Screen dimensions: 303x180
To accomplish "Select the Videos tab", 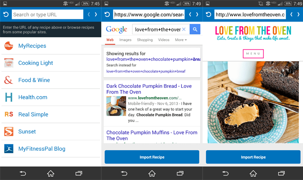I will pos(164,40).
